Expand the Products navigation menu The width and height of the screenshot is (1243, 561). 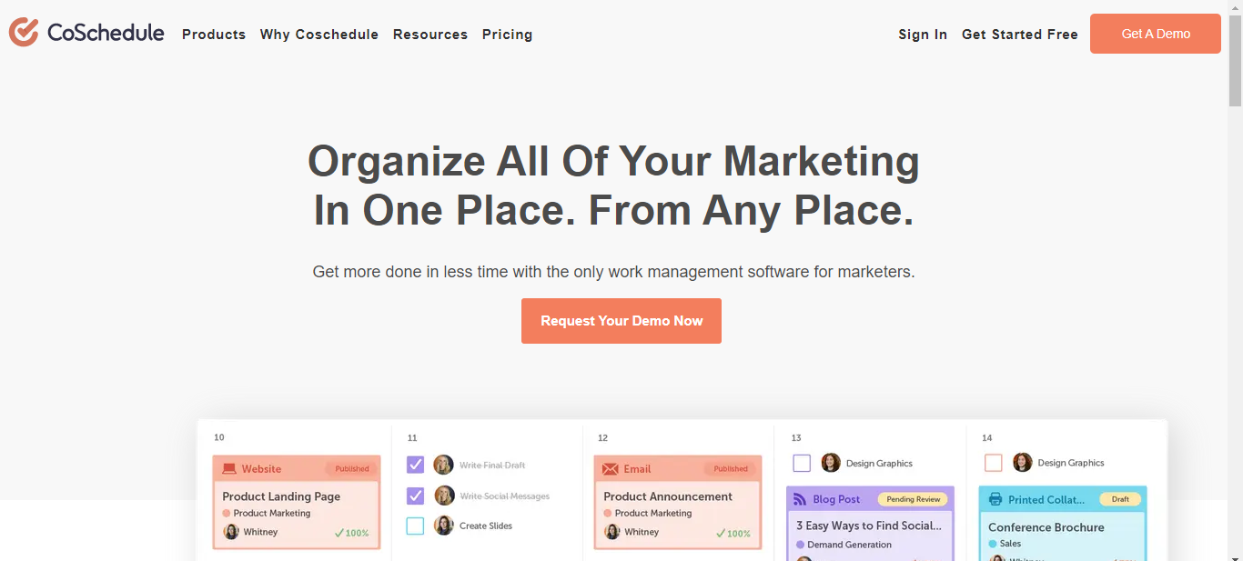tap(214, 35)
